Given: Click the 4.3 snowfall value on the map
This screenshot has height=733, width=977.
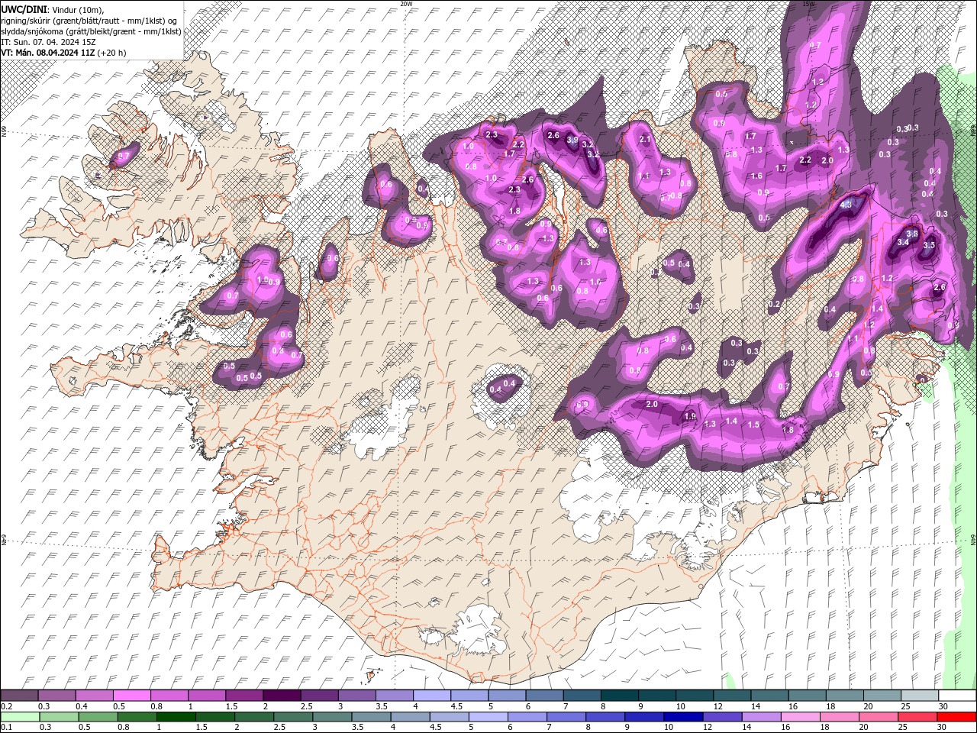Looking at the screenshot, I should point(845,205).
